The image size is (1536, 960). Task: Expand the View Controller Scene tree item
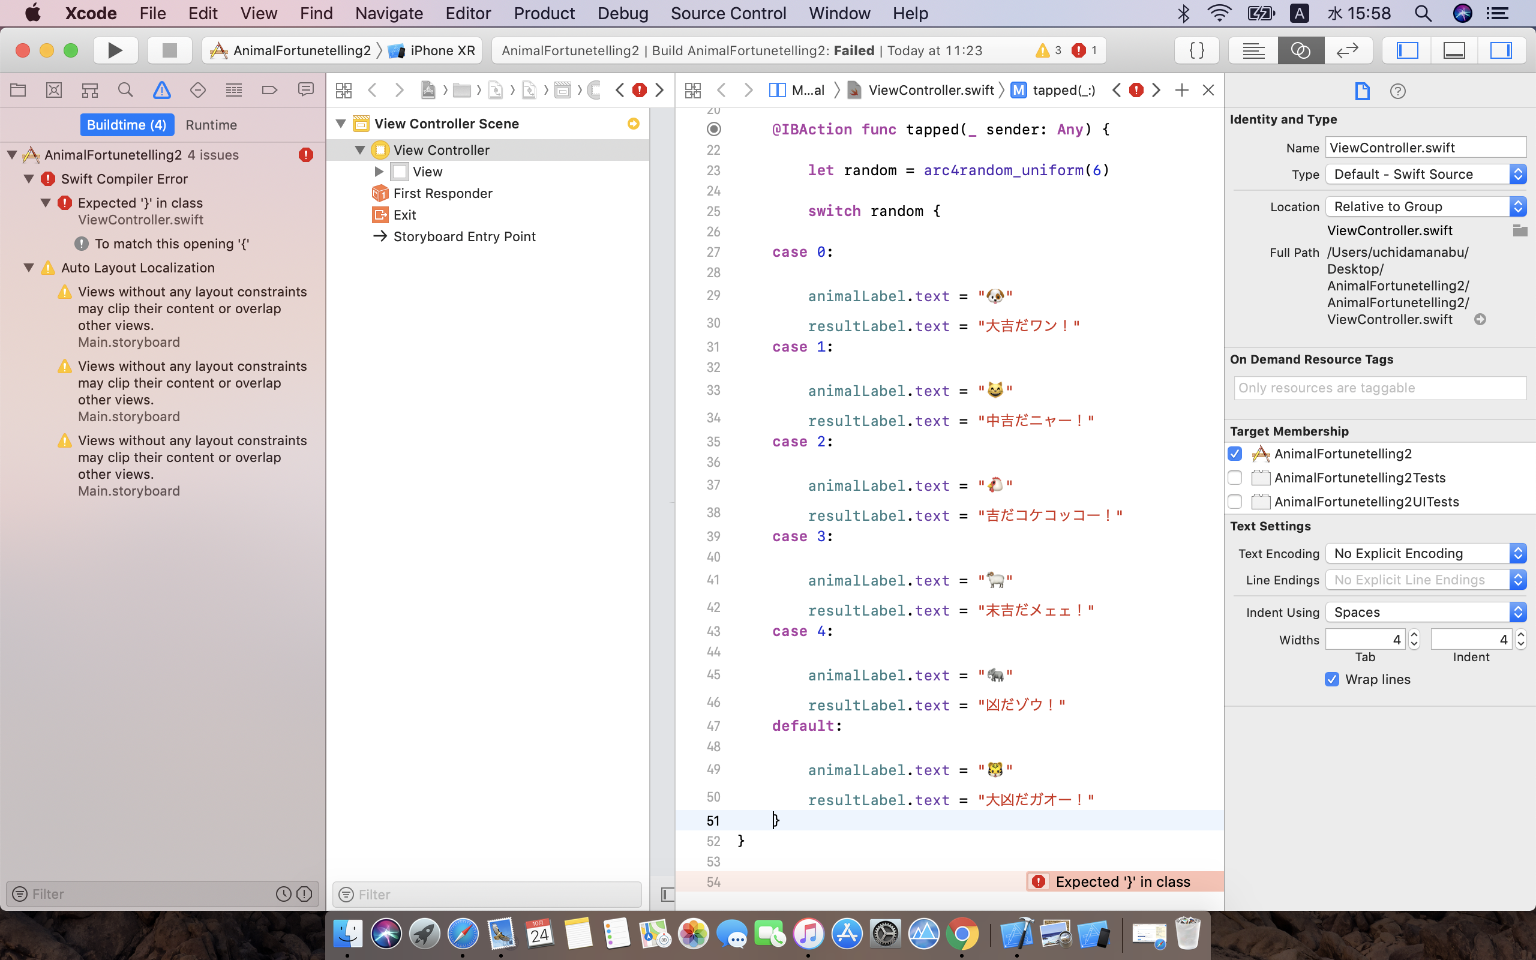pyautogui.click(x=340, y=124)
